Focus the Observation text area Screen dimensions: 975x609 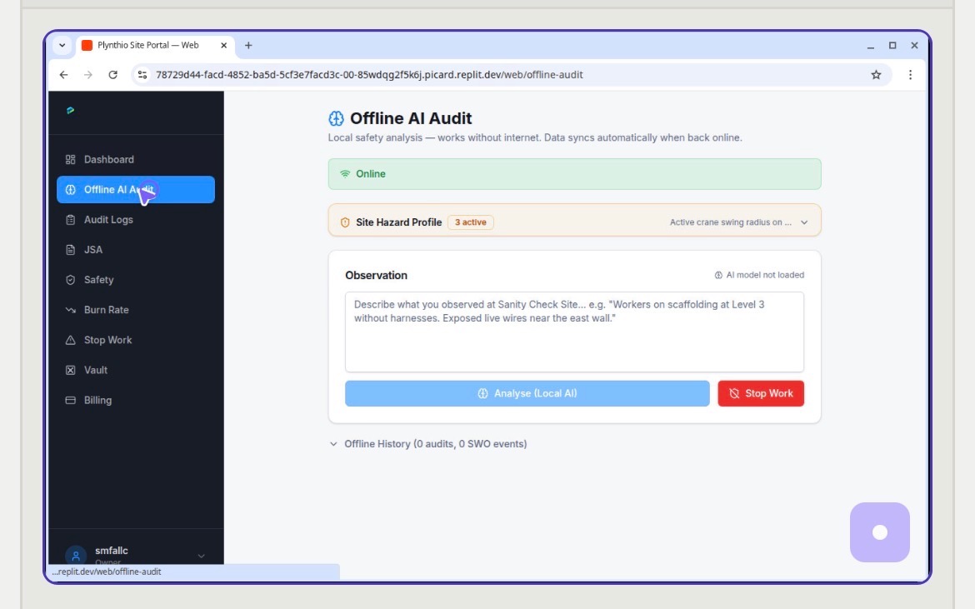[574, 332]
